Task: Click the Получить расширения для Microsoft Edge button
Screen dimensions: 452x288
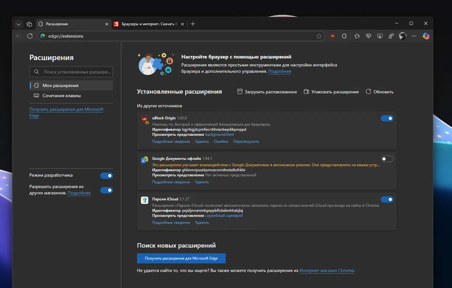Action: coord(181,258)
